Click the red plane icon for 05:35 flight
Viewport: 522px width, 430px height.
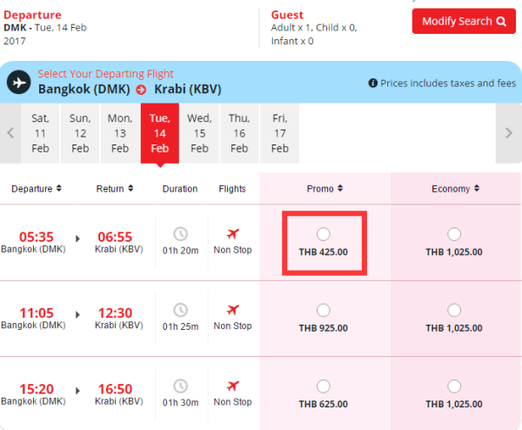click(232, 233)
